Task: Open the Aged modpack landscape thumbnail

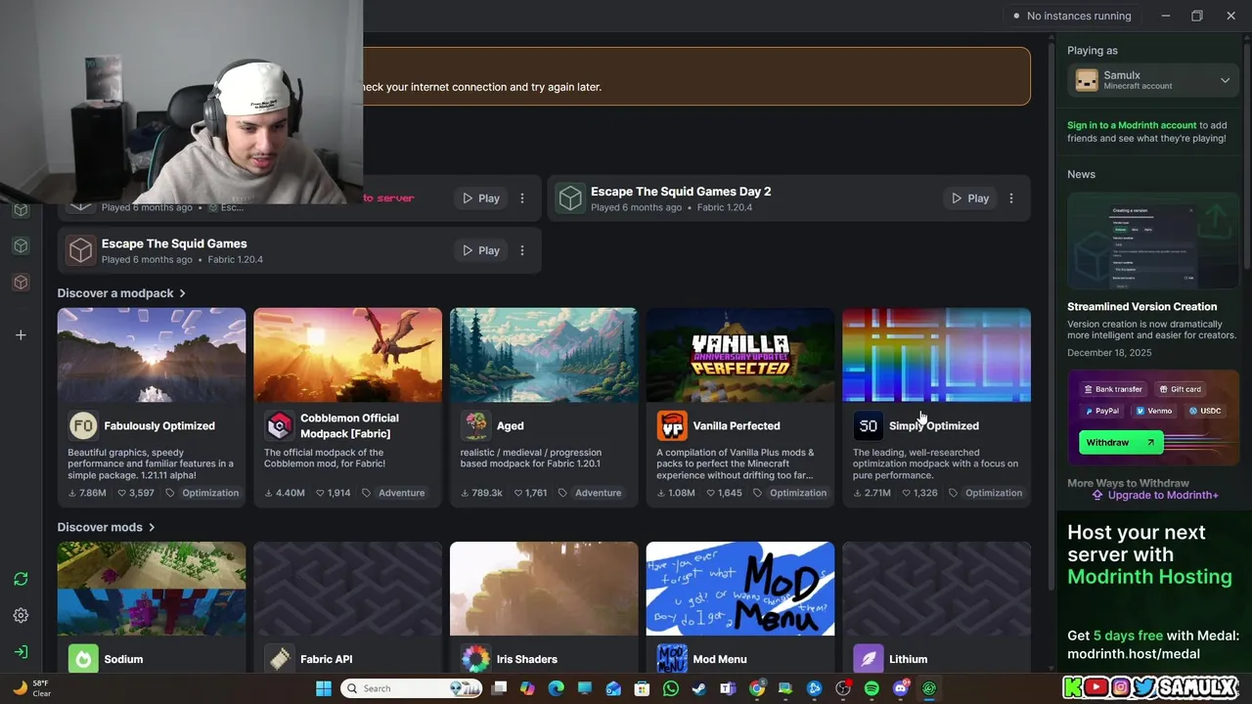Action: pyautogui.click(x=544, y=355)
